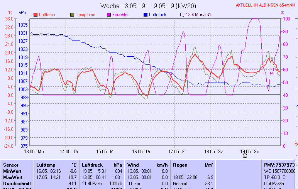Screen dimensions: 298x189
Task: Click the % humidity axis label
Action: pos(282,13)
